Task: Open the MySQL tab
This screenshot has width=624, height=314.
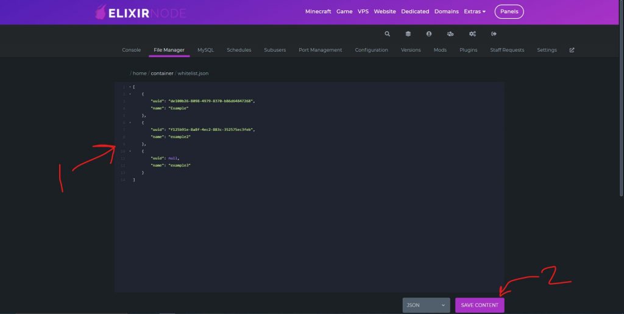Action: tap(206, 50)
